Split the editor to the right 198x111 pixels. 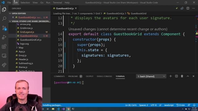tap(188, 8)
